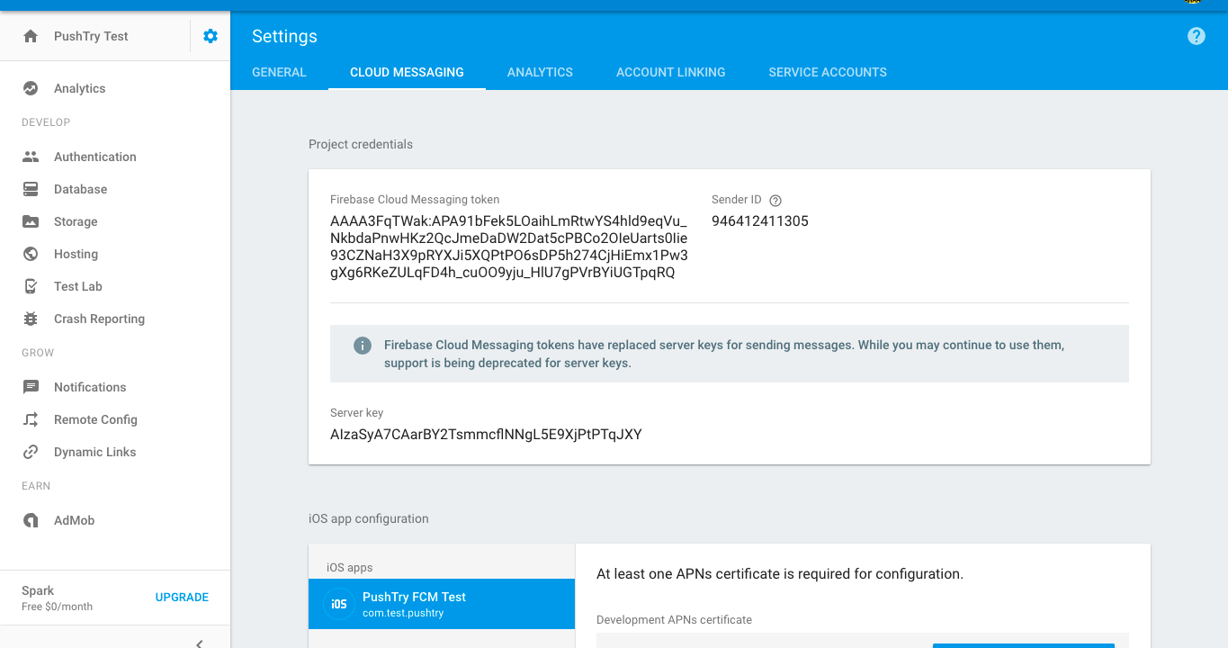Select the PushTry FCM Test iOS app

(x=441, y=604)
